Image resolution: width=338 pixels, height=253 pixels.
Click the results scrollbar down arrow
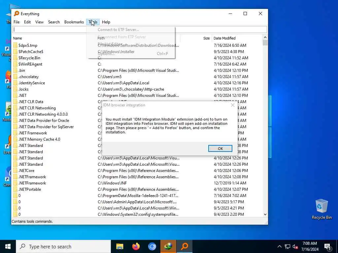(x=265, y=214)
